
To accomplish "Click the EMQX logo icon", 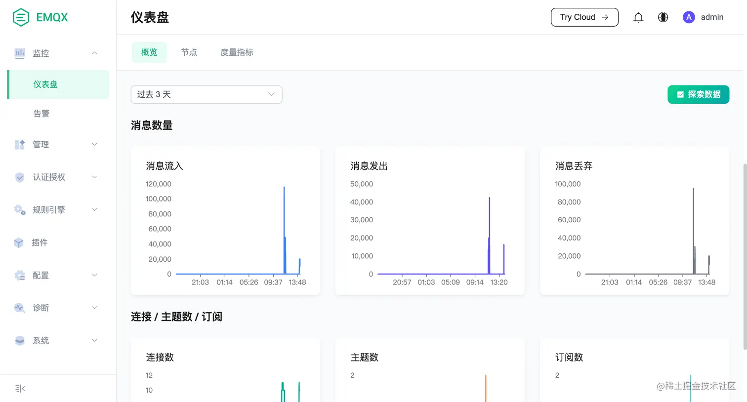I will tap(20, 17).
